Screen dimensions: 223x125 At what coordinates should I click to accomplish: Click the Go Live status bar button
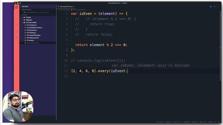203,122
